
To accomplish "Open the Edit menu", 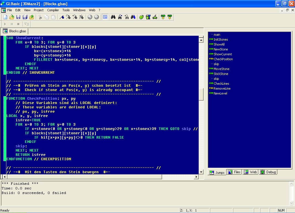I will coord(18,10).
